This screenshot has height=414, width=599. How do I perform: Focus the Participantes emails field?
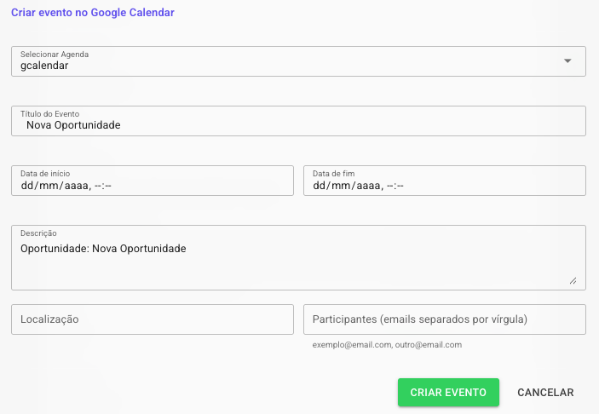pos(445,319)
